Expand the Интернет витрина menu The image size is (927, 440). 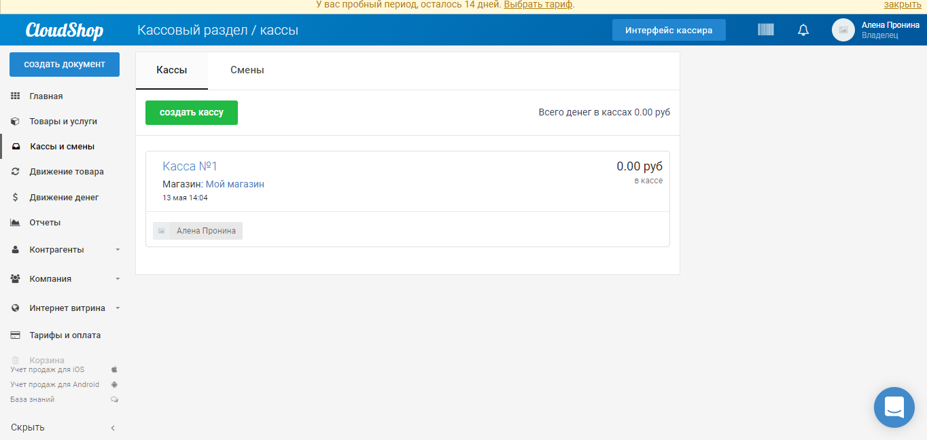[x=64, y=308]
